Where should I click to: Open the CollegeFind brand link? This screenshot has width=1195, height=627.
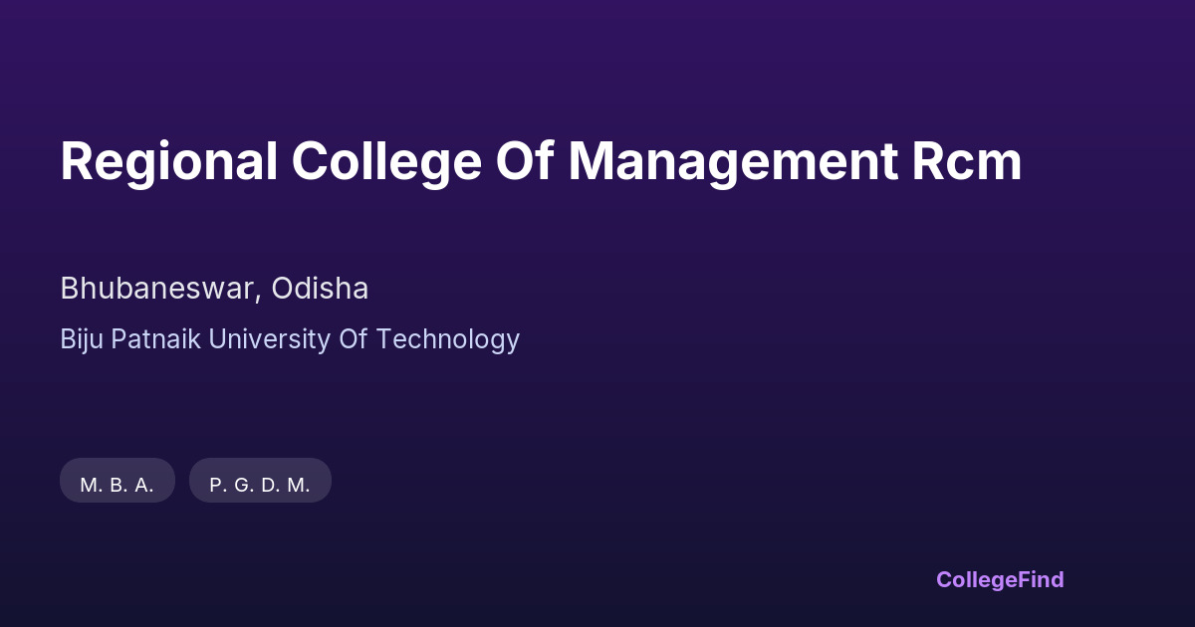(1000, 579)
